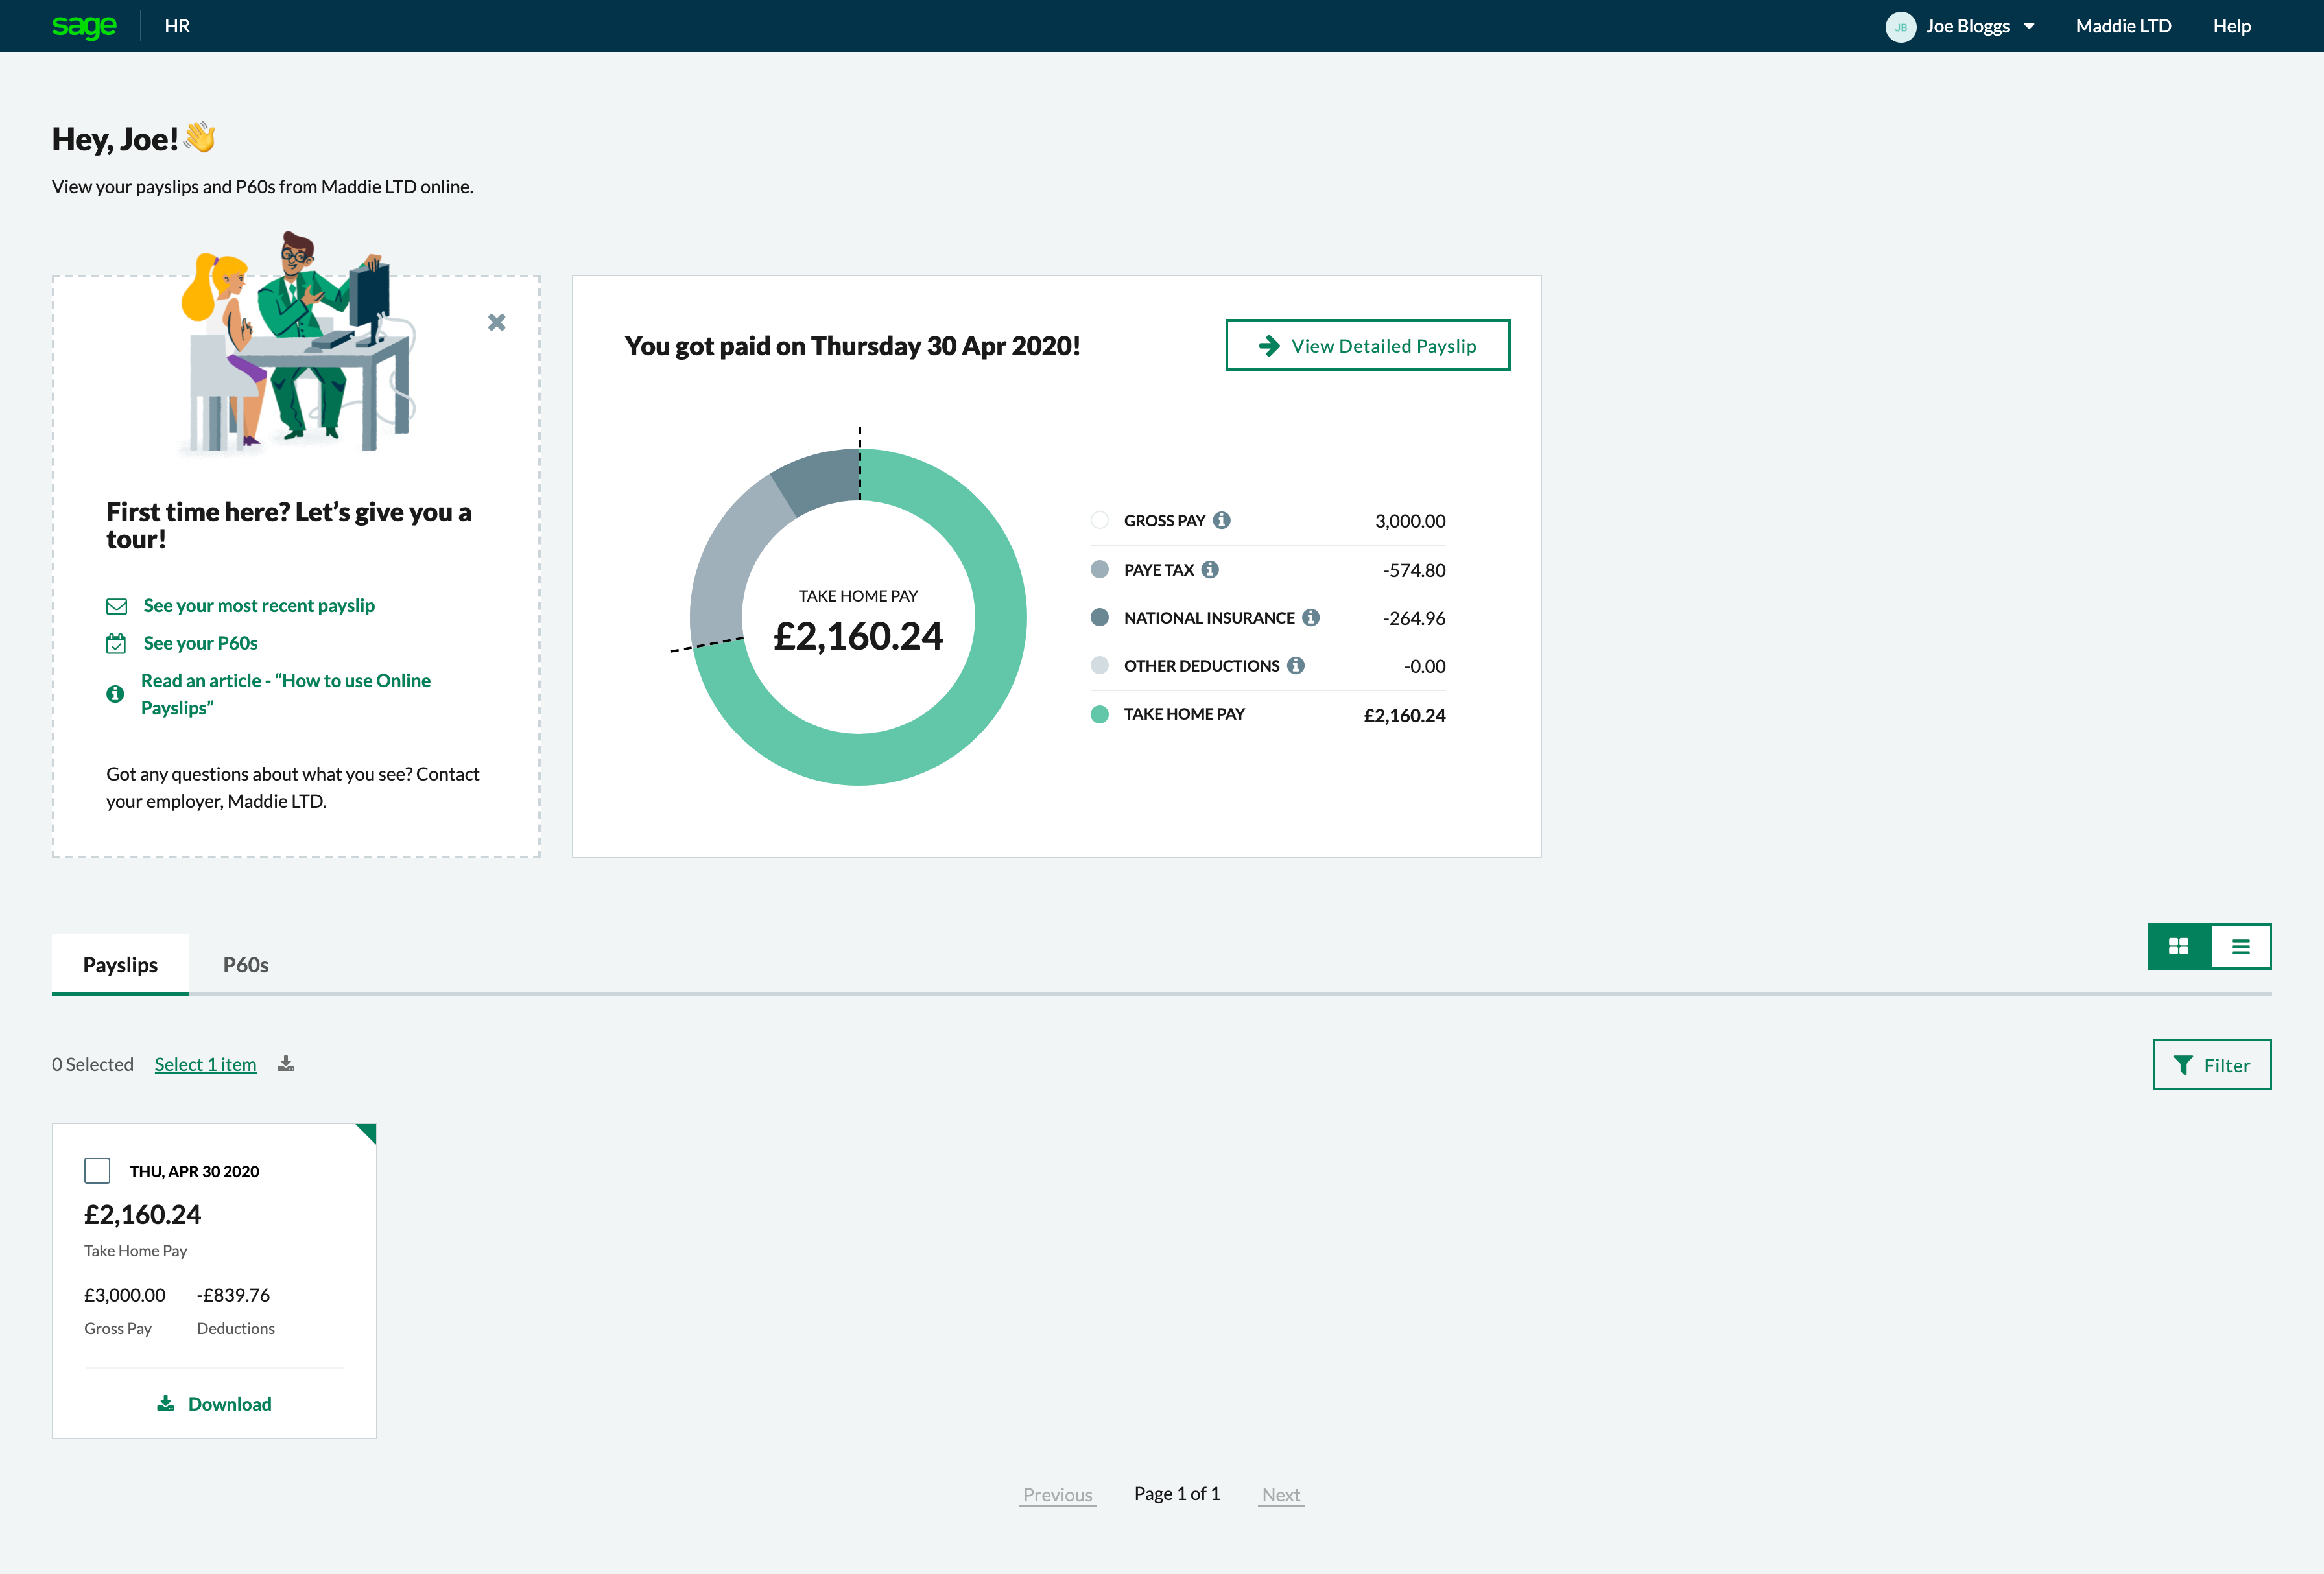
Task: Click the Other Deductions info icon
Action: [x=1295, y=665]
